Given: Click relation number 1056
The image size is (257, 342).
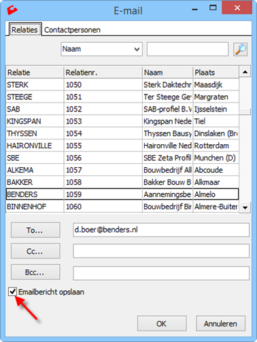Looking at the screenshot, I should click(x=103, y=158).
